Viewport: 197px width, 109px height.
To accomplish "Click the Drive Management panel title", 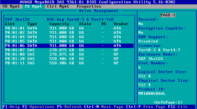I will coord(99,11).
